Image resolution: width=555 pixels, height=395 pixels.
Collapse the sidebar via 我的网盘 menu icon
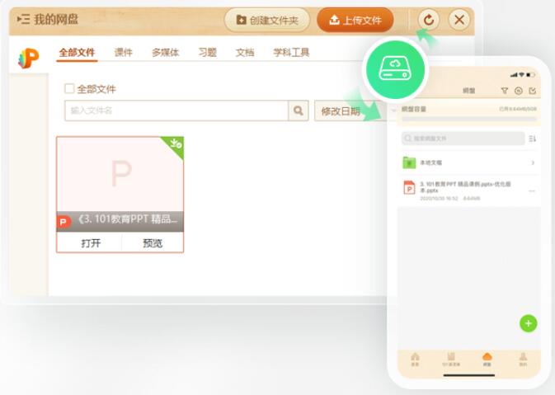click(x=23, y=19)
